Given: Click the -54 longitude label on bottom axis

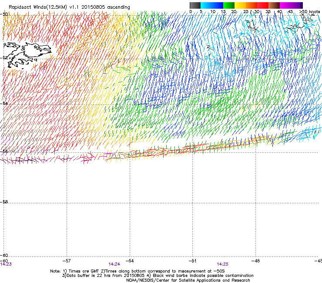Looking at the screenshot, I should click(x=130, y=261).
